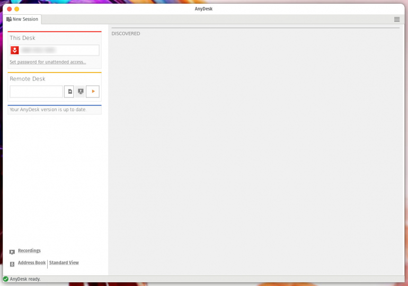Open the Recordings link
The image size is (408, 286).
(29, 251)
